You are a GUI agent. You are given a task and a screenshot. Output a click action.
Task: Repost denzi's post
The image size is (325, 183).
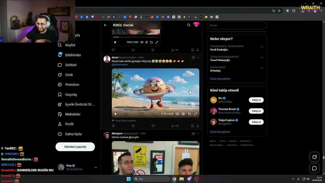click(x=133, y=126)
